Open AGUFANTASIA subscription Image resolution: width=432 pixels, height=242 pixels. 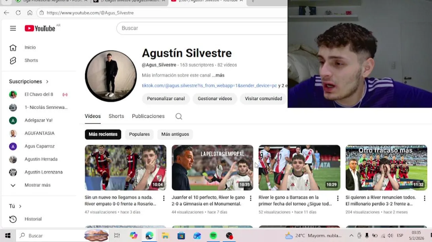tap(39, 133)
